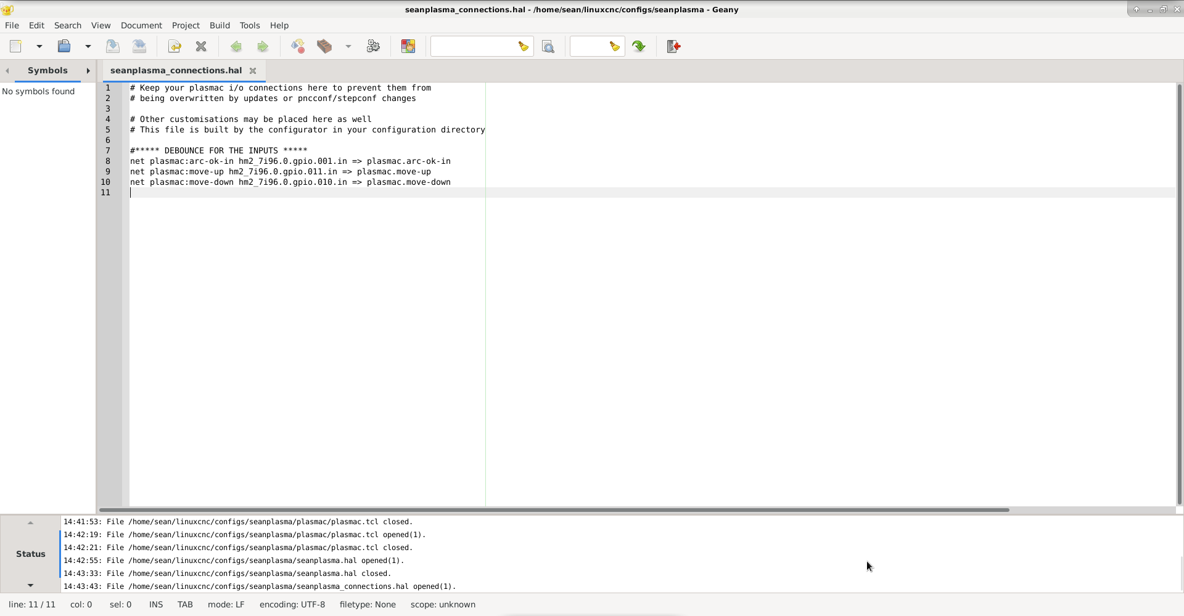
Task: Open an existing file icon
Action: pyautogui.click(x=64, y=46)
